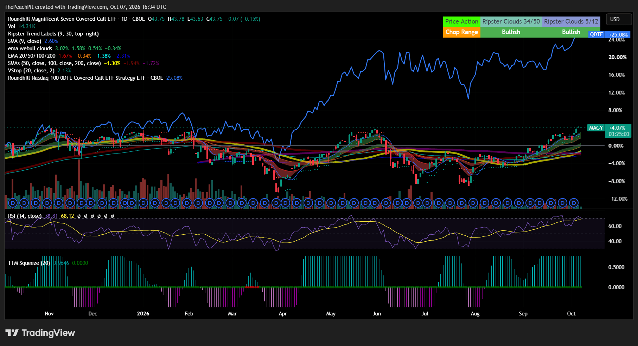
Task: Click the blue QDTE symbol tag
Action: tap(596, 34)
